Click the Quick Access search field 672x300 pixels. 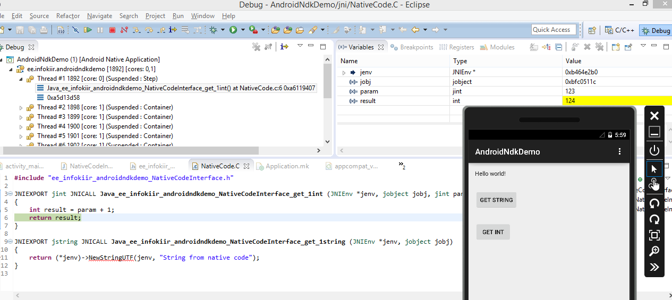point(554,30)
